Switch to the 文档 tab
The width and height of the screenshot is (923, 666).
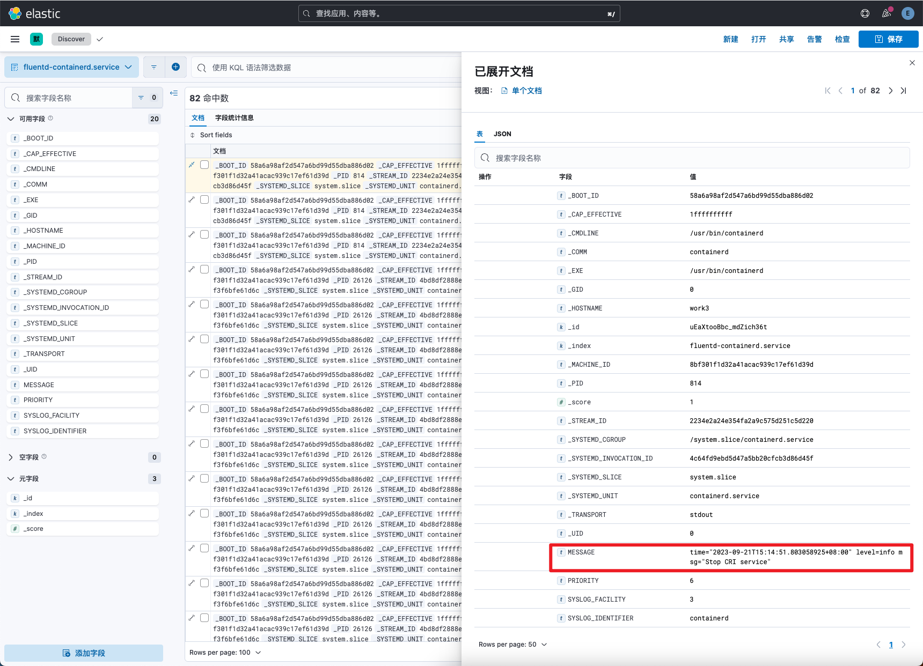(x=198, y=118)
